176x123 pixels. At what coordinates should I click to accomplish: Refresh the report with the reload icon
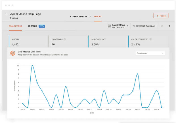pyautogui.click(x=169, y=26)
